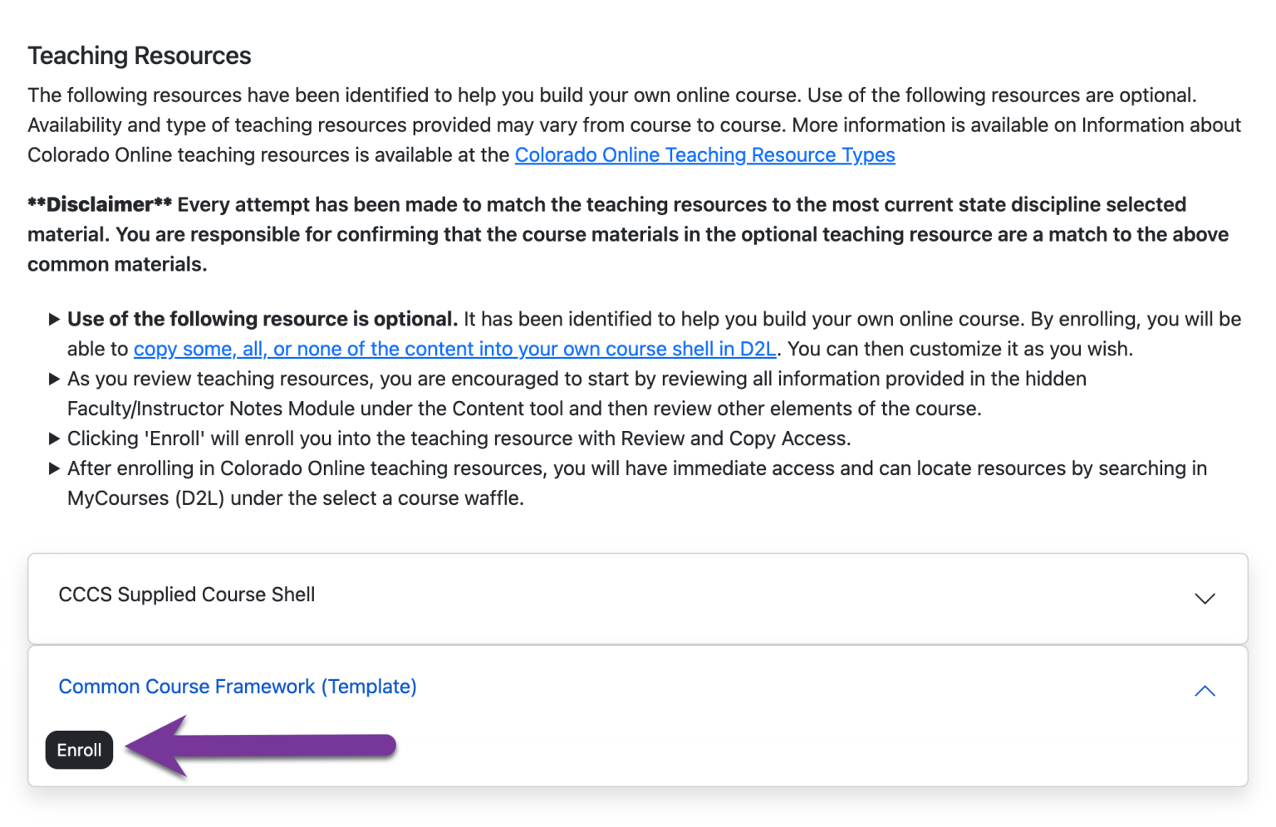This screenshot has width=1276, height=827.
Task: Click the triangle bullet beside 'After enrolling' line
Action: [53, 468]
